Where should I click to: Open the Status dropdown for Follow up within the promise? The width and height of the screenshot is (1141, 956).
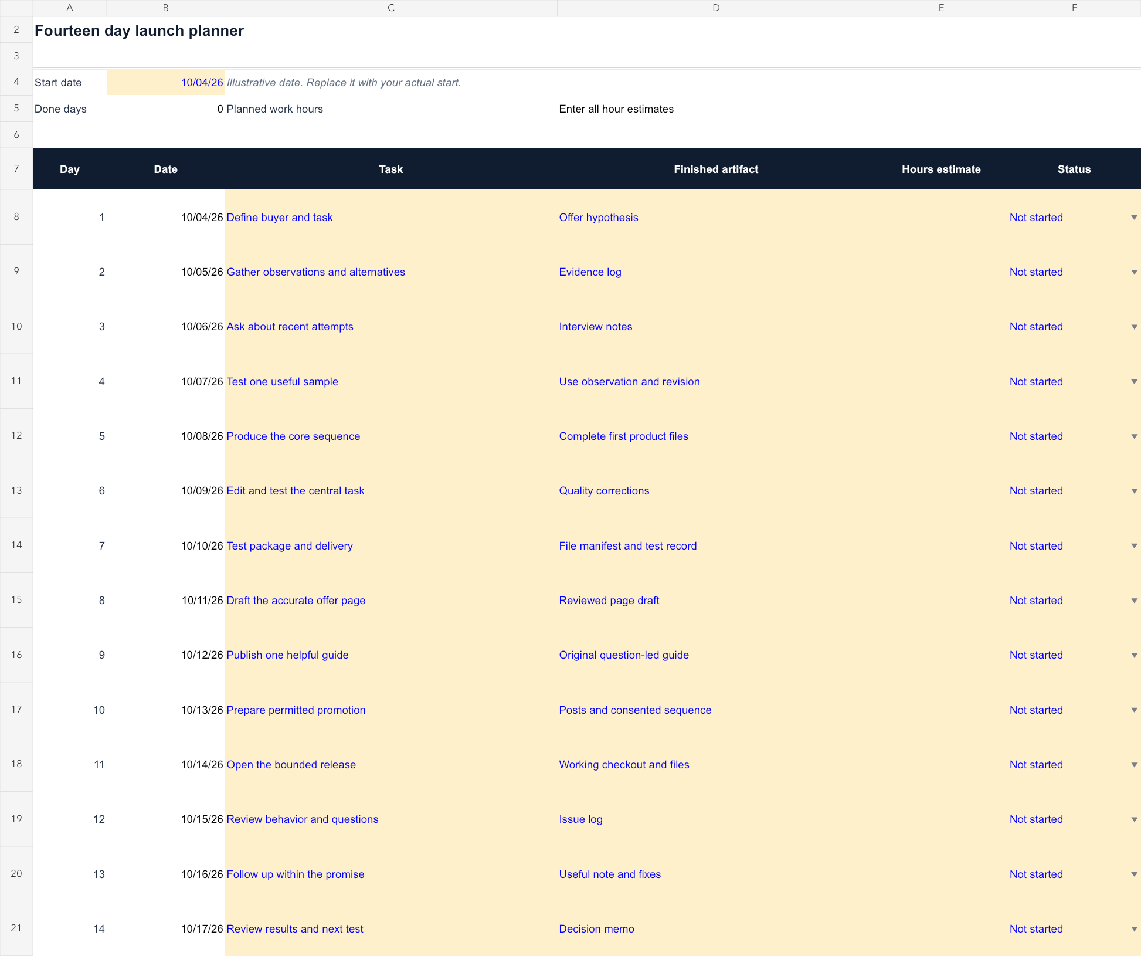click(x=1134, y=874)
